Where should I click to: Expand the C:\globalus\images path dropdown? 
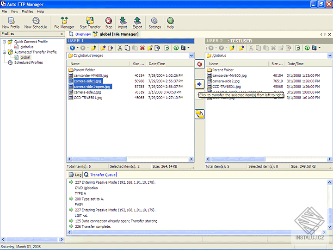(x=191, y=56)
